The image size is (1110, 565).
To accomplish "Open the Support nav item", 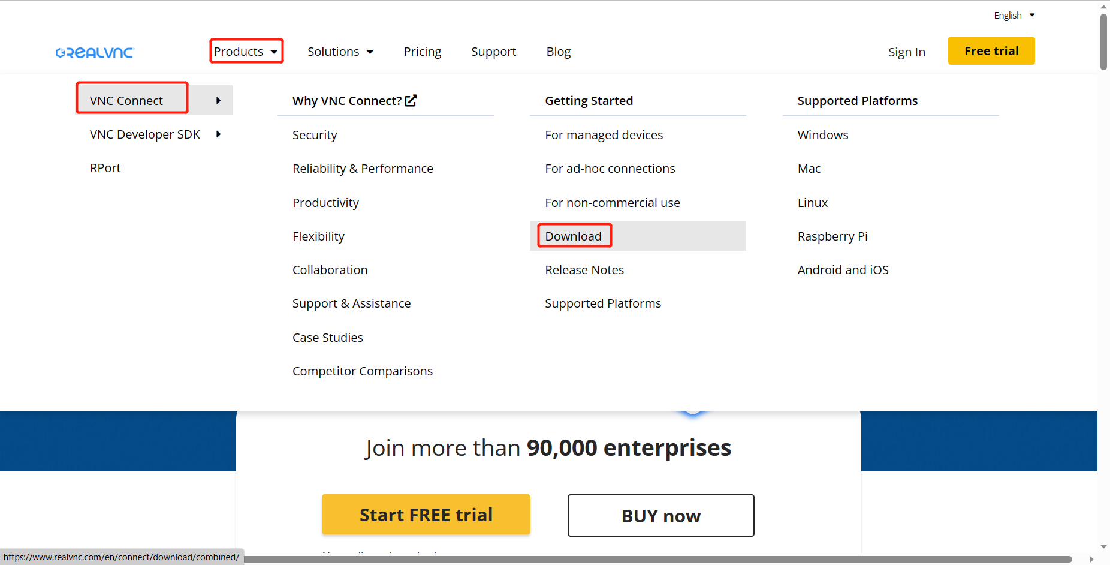I will pyautogui.click(x=493, y=52).
